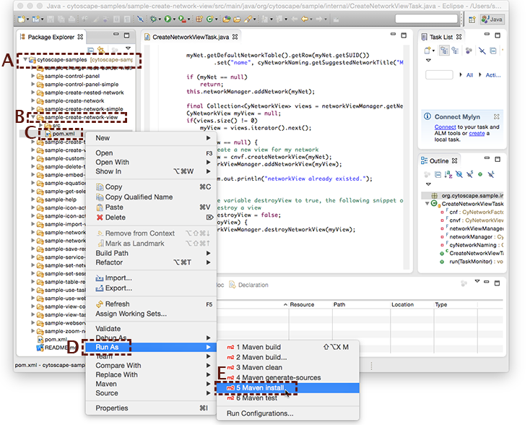Image resolution: width=530 pixels, height=425 pixels.
Task: Click the New Java Package toolbar icon
Action: point(199,20)
